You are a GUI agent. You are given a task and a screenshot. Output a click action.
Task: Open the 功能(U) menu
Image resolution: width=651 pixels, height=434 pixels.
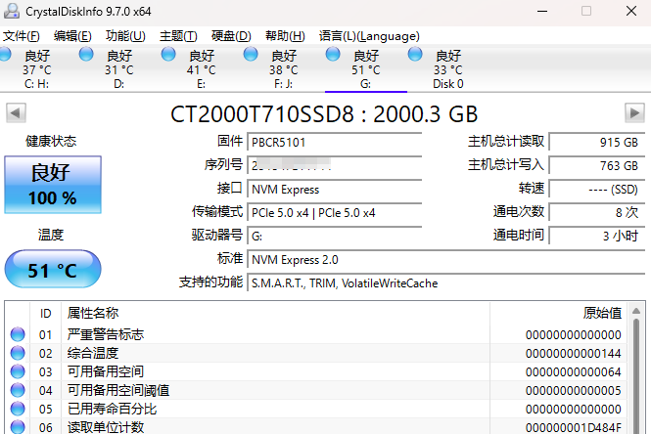coord(125,36)
